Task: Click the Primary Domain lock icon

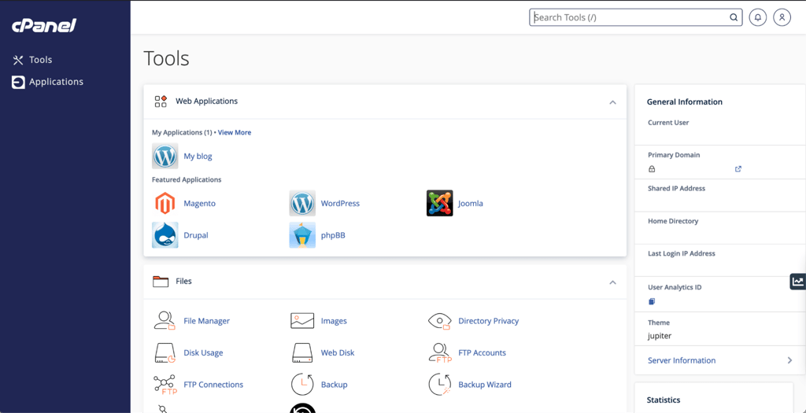Action: point(652,169)
